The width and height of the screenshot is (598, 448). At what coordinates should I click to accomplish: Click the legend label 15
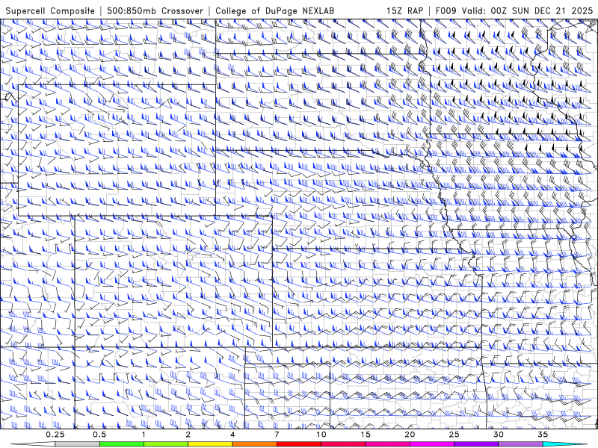click(x=366, y=435)
